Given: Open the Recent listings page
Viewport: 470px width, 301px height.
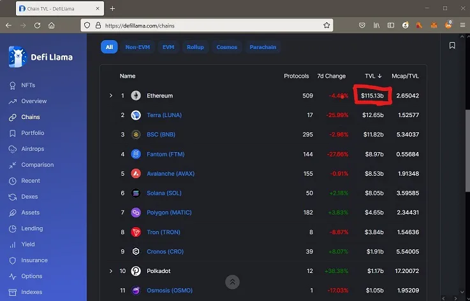Looking at the screenshot, I should 24,181.
